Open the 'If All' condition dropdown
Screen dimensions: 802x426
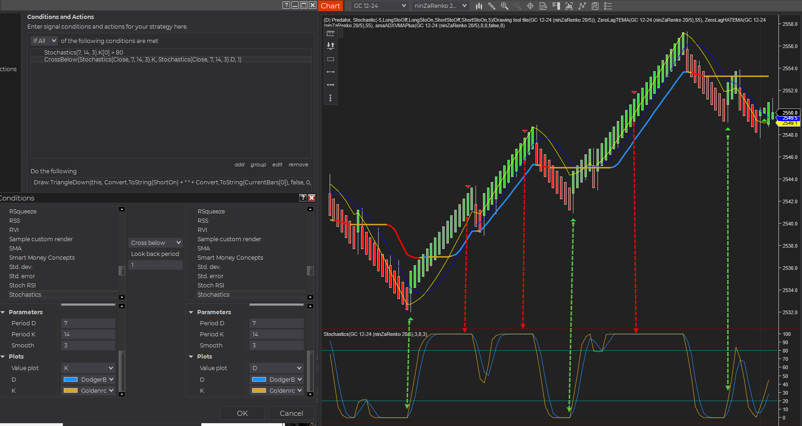click(44, 41)
